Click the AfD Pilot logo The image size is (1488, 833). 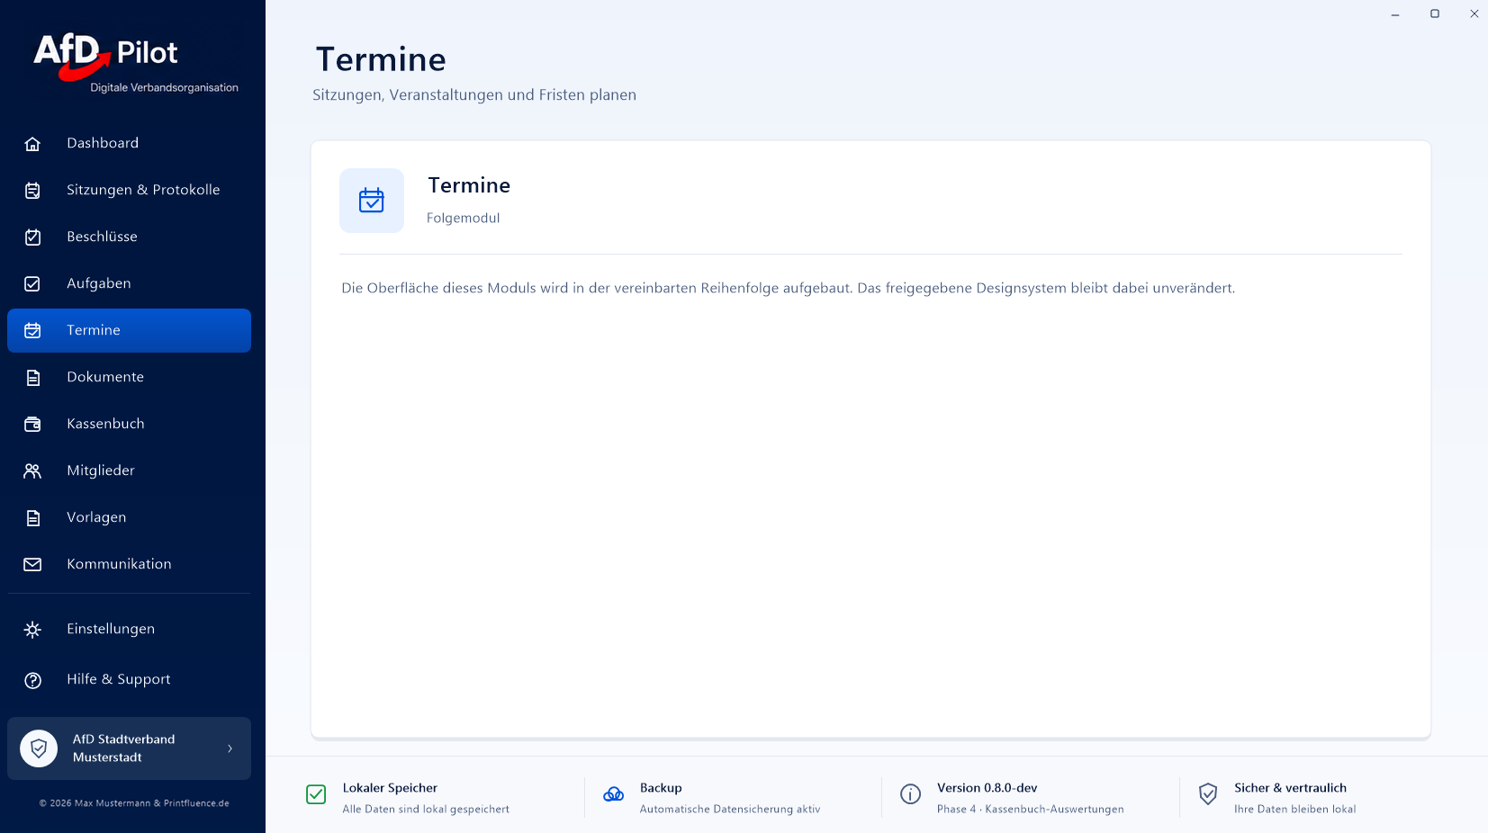(135, 62)
